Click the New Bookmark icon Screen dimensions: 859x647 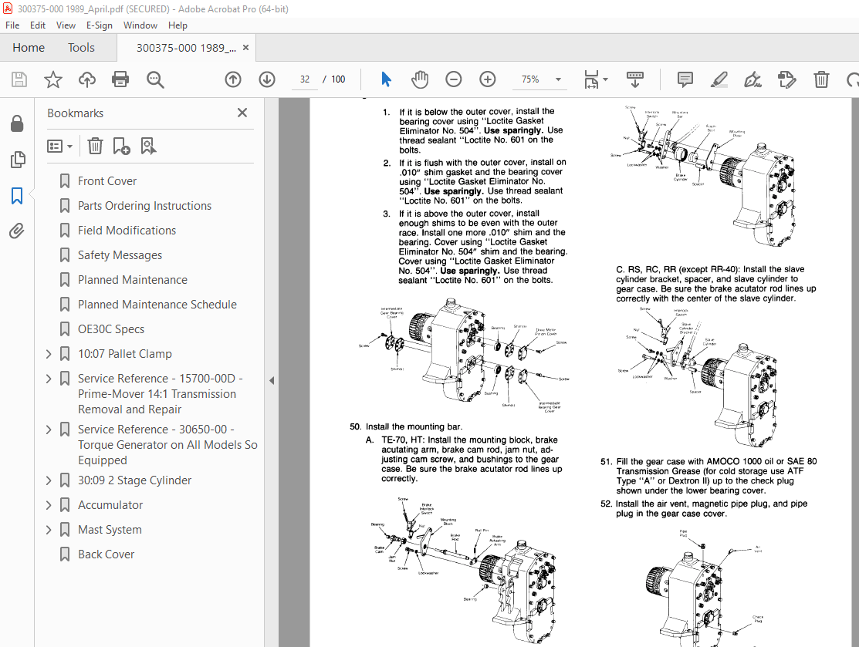[120, 146]
